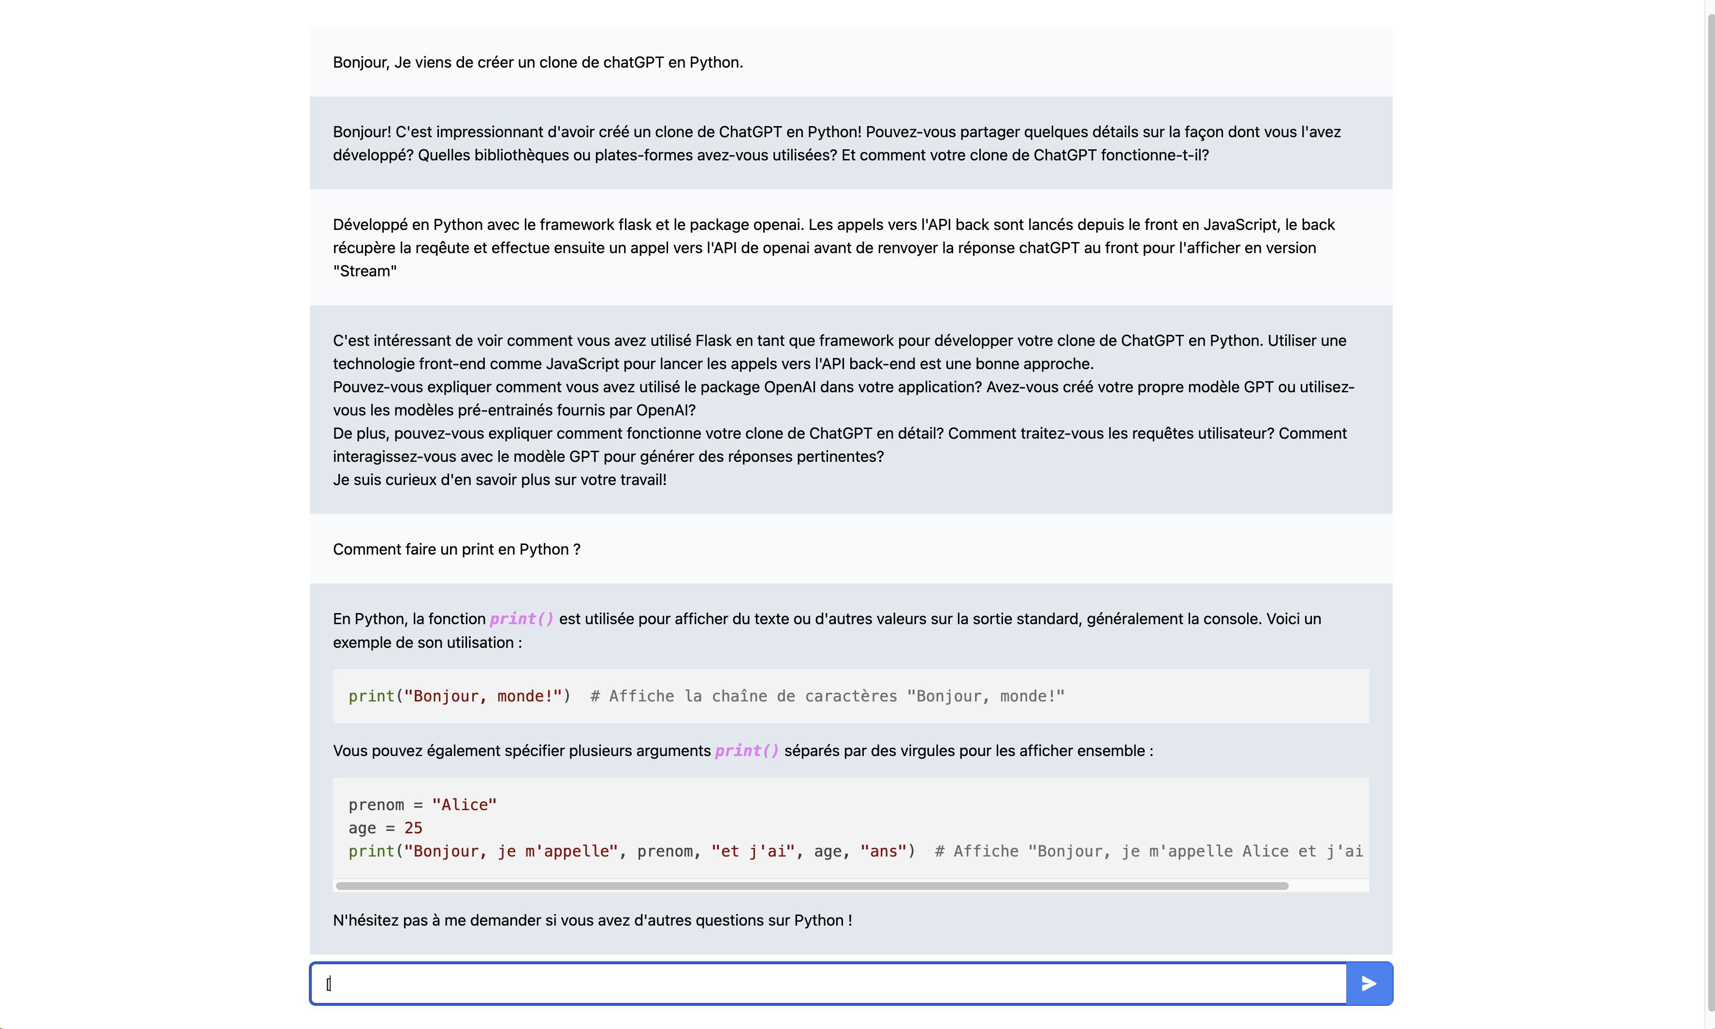
Task: Click the code block horizontal scrollbar
Action: pyautogui.click(x=812, y=886)
